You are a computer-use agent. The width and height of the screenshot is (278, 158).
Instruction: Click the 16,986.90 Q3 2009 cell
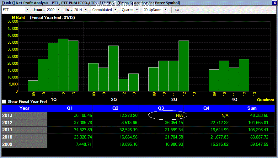pos(161,144)
